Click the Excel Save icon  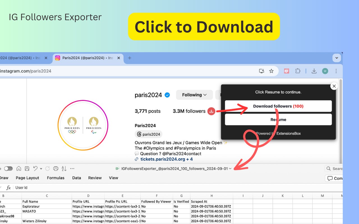(x=27, y=169)
